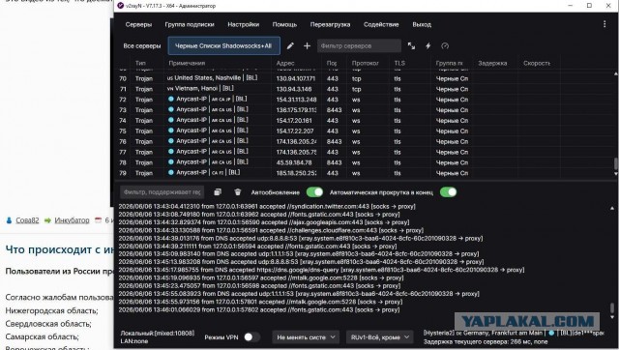Screen dimensions: 619x350
Task: Click the log panel scrollbar up arrow
Action: (x=612, y=208)
